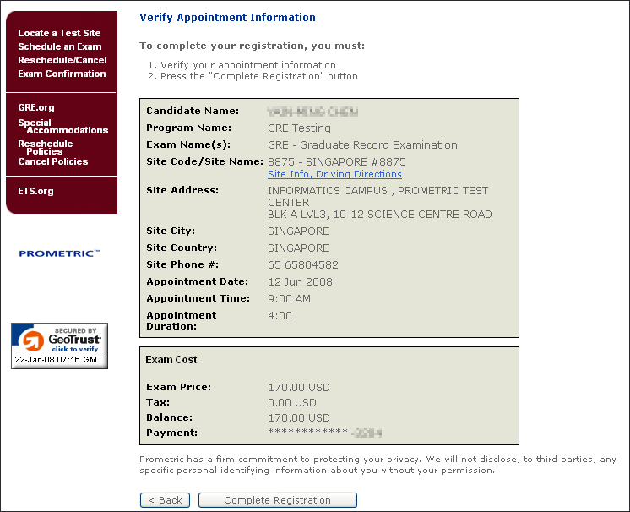This screenshot has height=512, width=630.
Task: Click the Prometric logo
Action: point(59,253)
